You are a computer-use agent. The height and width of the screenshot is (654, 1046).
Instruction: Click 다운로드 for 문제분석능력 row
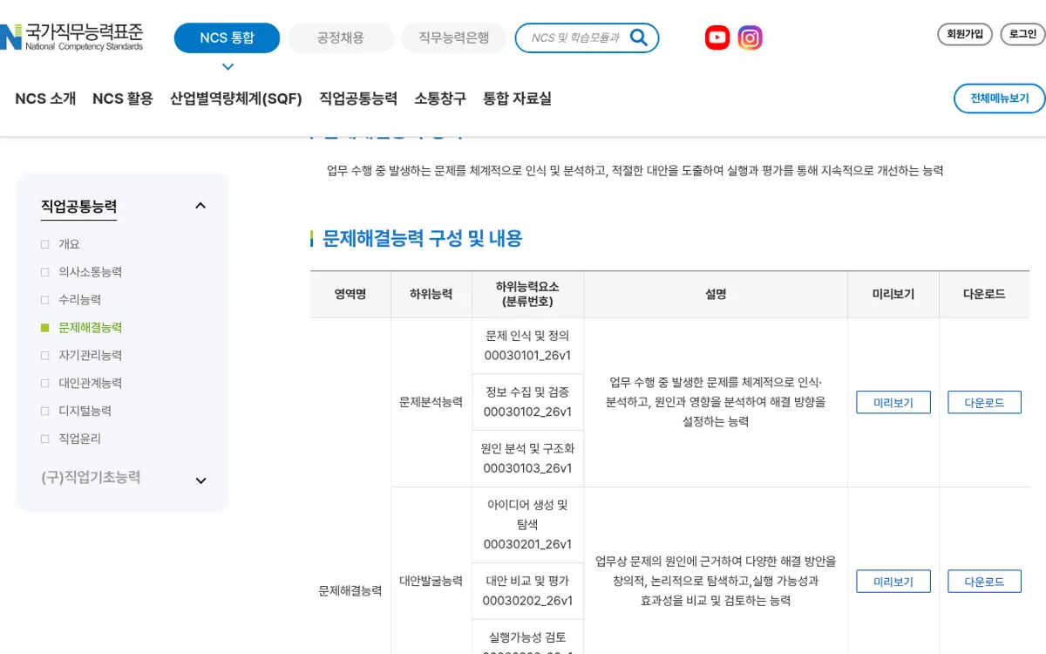click(x=984, y=403)
